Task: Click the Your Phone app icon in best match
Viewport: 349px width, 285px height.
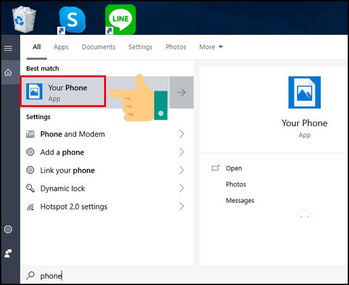Action: pyautogui.click(x=34, y=91)
